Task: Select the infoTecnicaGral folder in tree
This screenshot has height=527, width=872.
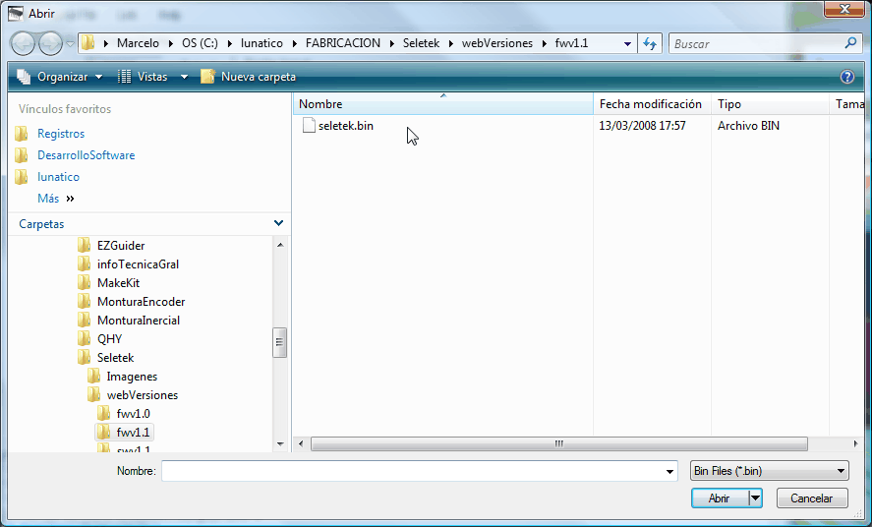Action: pyautogui.click(x=138, y=264)
